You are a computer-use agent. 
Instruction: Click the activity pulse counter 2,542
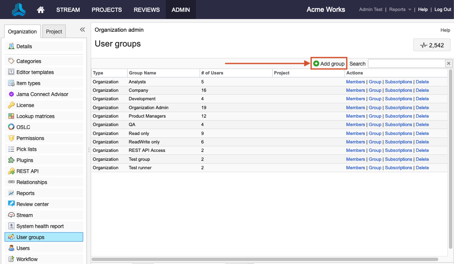[432, 45]
